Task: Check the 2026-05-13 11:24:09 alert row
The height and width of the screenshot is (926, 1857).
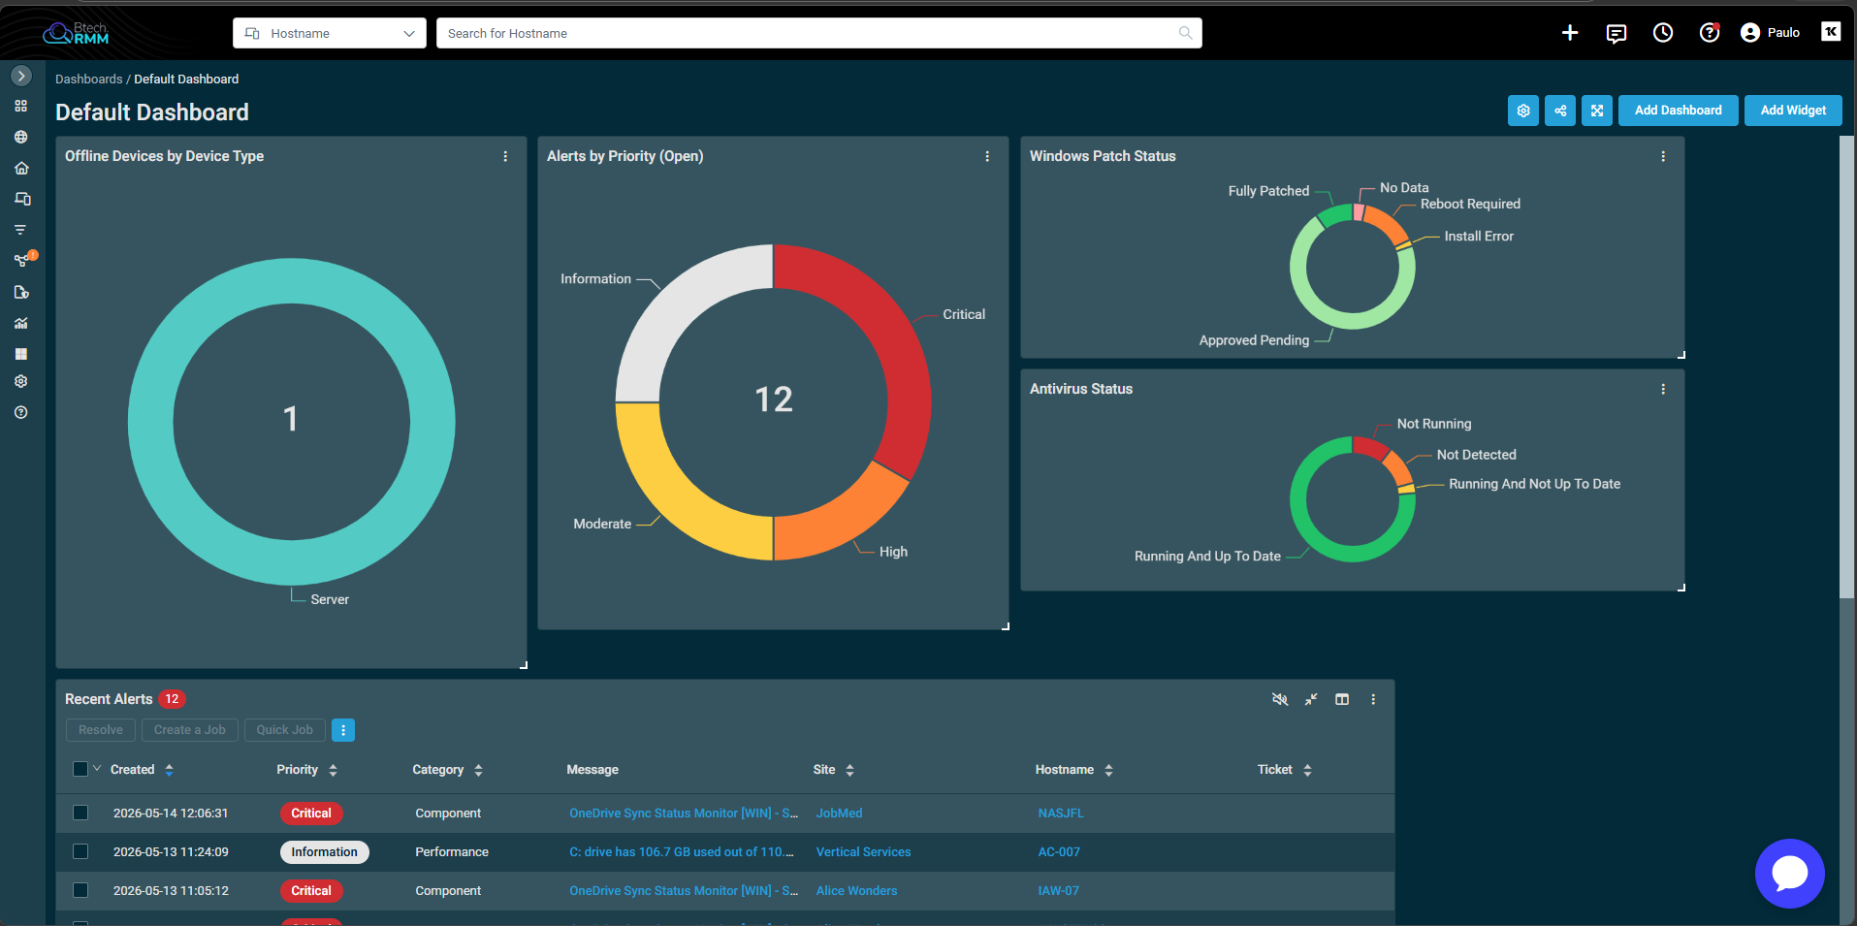Action: [80, 852]
